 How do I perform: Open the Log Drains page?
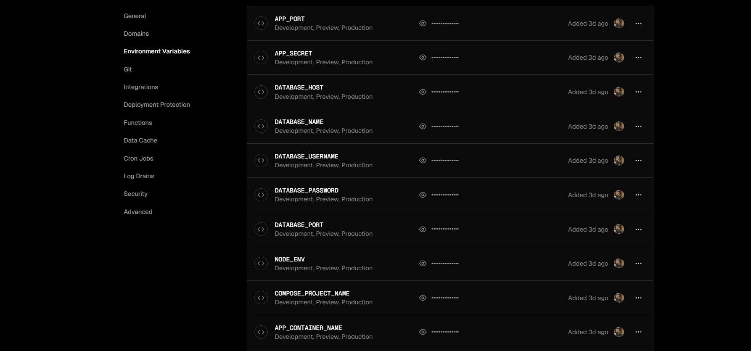(139, 176)
